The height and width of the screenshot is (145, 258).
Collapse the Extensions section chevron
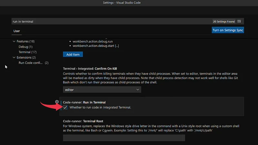tap(14, 58)
